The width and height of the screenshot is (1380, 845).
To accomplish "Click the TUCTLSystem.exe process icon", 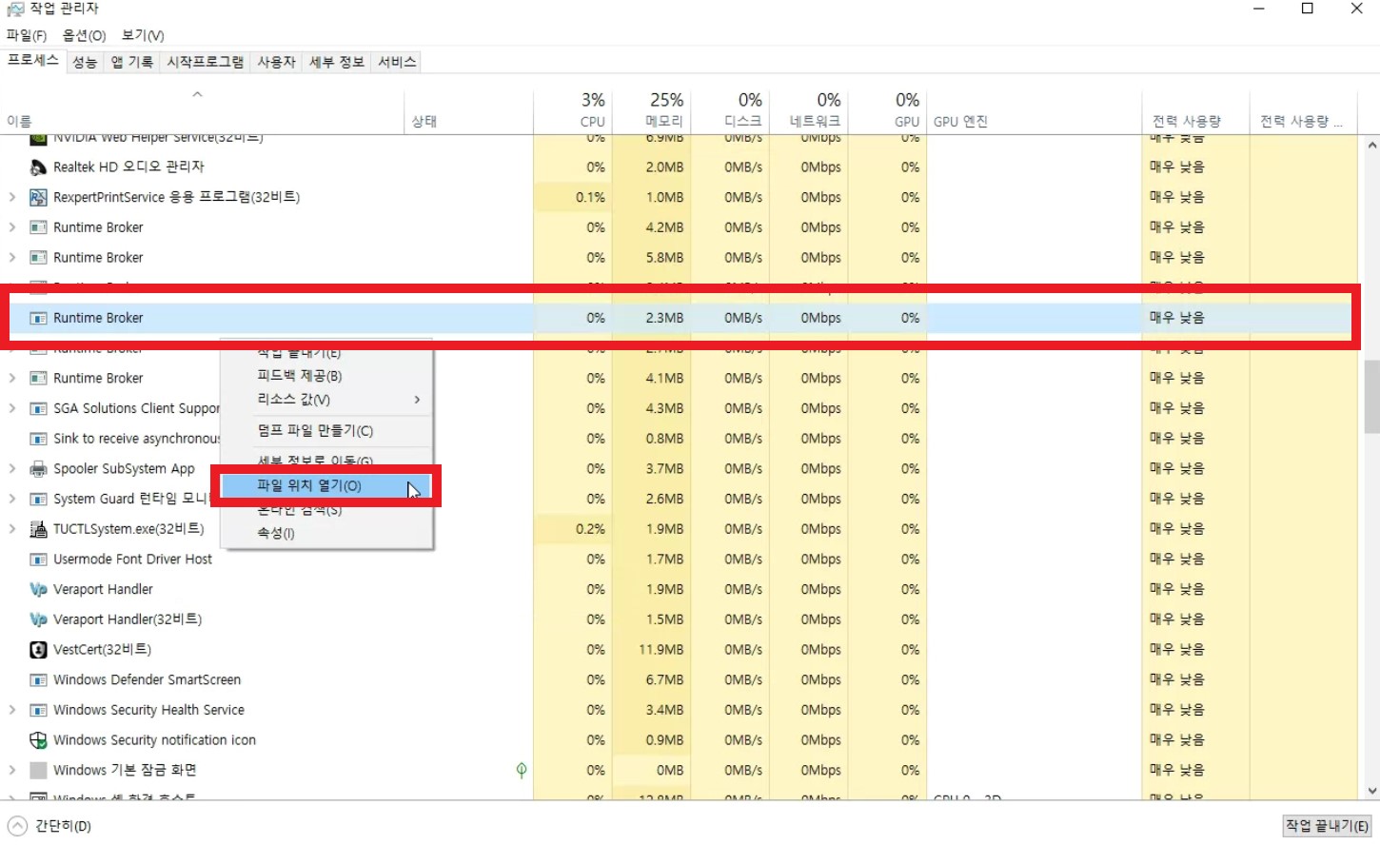I will click(38, 529).
